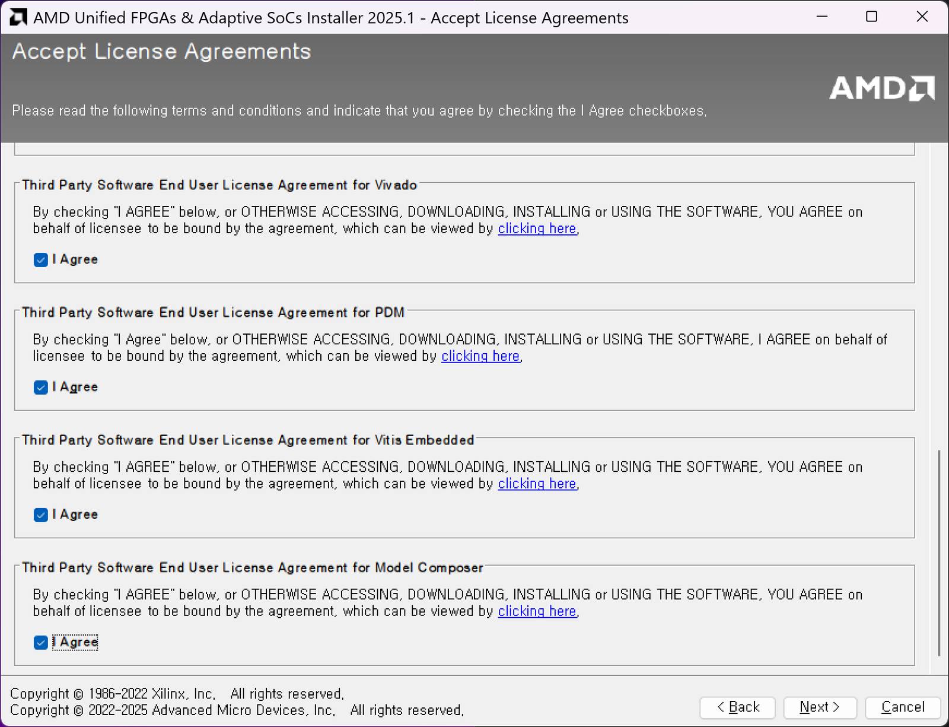Open Vivado agreement via clicking here link
This screenshot has width=949, height=727.
click(537, 229)
